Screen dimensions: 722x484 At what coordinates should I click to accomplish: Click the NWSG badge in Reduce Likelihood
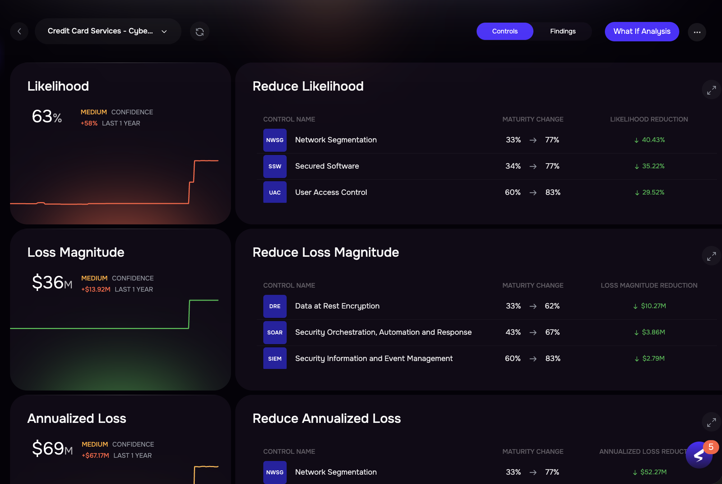pos(275,140)
